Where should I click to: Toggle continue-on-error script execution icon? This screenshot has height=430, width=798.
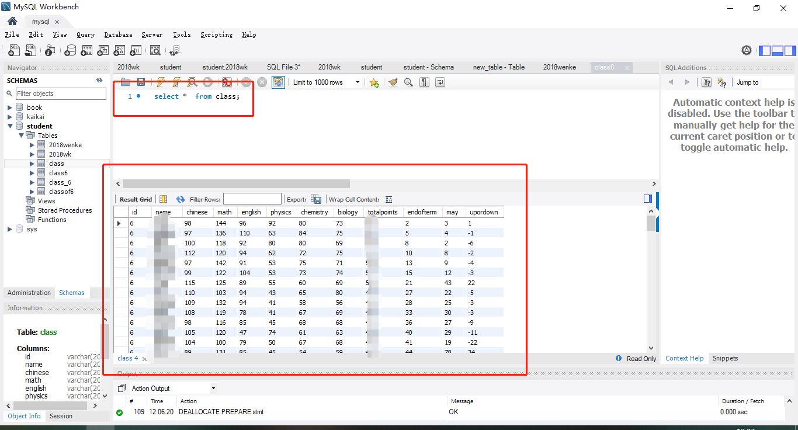click(x=227, y=82)
